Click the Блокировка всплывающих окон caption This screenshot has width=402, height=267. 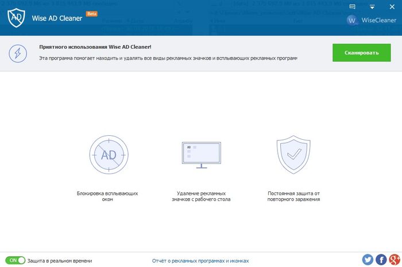[x=107, y=196]
